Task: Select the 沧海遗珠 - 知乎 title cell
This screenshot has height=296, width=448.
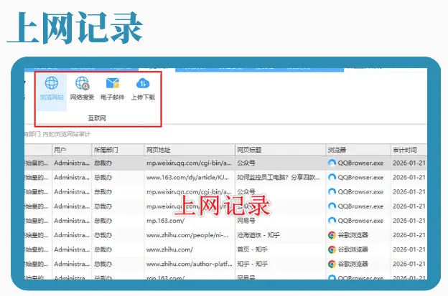Action: [x=258, y=235]
